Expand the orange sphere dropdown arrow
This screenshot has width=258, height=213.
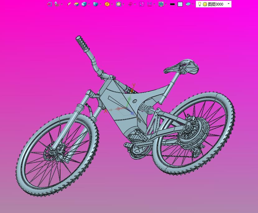coord(112,4)
